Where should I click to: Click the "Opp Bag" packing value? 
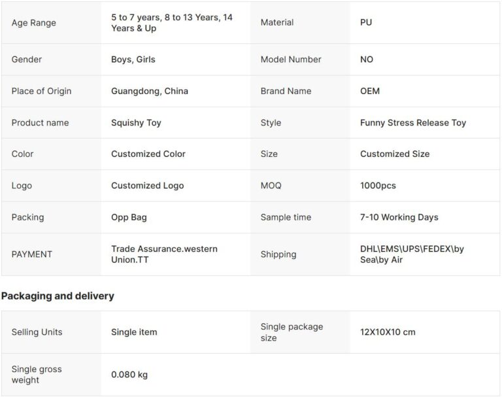[x=129, y=217]
